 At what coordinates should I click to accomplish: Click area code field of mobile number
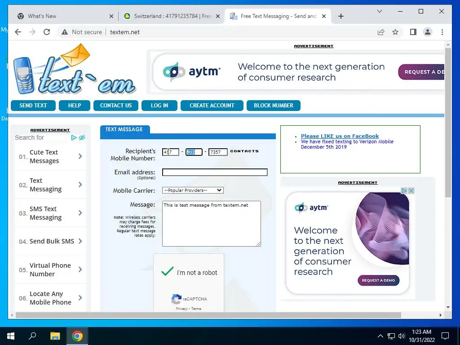(171, 152)
